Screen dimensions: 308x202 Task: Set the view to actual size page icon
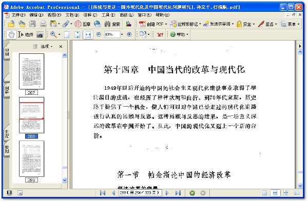click(x=67, y=35)
